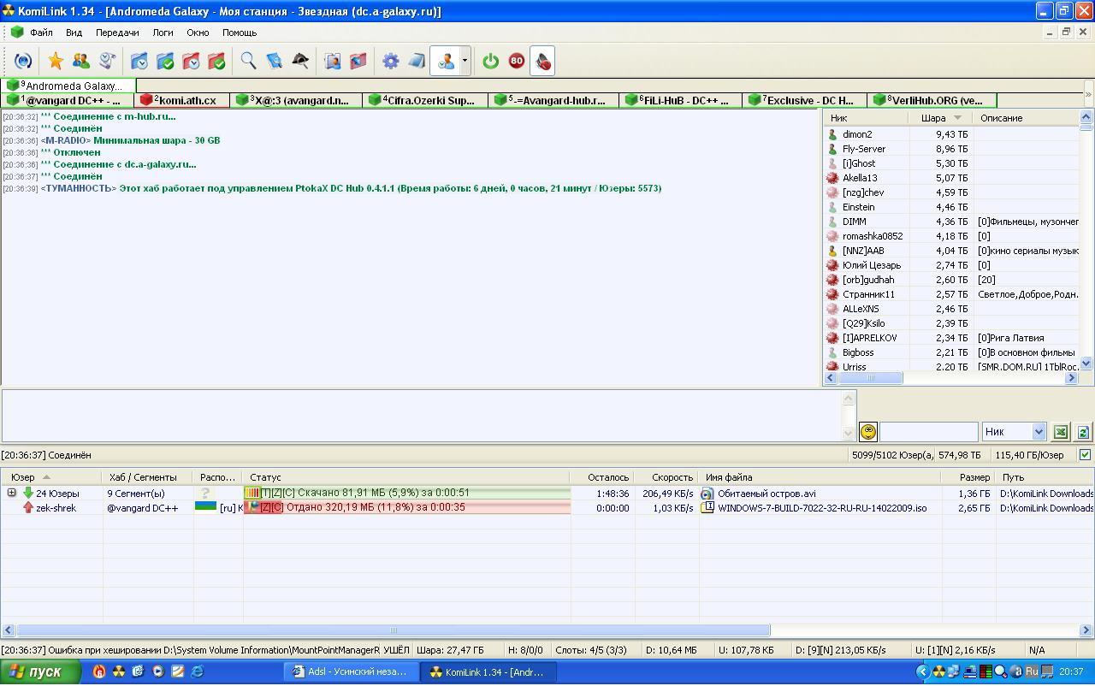The width and height of the screenshot is (1095, 686).
Task: Open favorite hubs via the star icon
Action: pos(56,61)
